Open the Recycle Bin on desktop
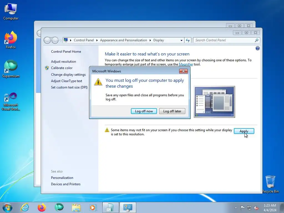The image size is (284, 213). 270,184
